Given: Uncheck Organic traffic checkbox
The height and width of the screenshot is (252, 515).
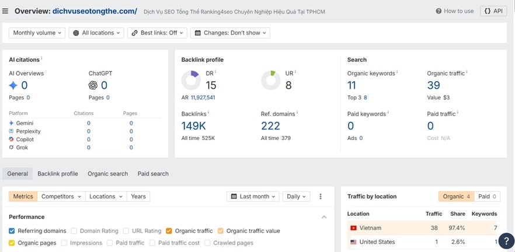Looking at the screenshot, I should 169,231.
